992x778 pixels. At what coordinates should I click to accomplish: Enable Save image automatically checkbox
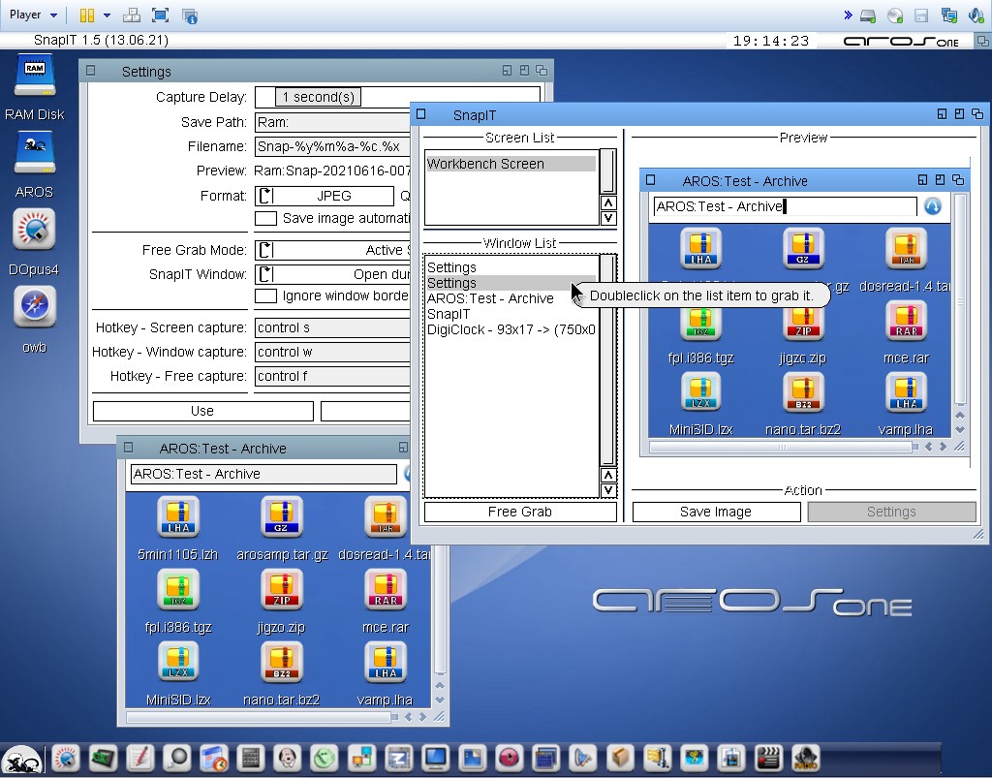click(x=265, y=219)
